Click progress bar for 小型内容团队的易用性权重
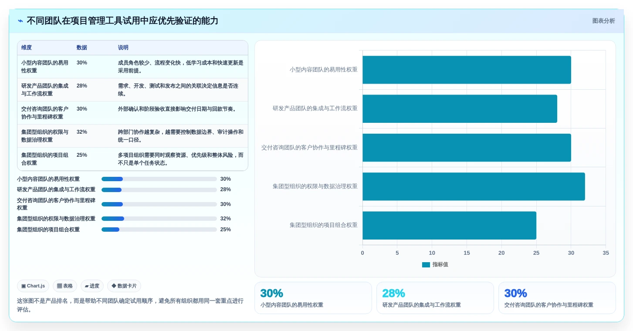Image resolution: width=633 pixels, height=331 pixels. (x=159, y=179)
